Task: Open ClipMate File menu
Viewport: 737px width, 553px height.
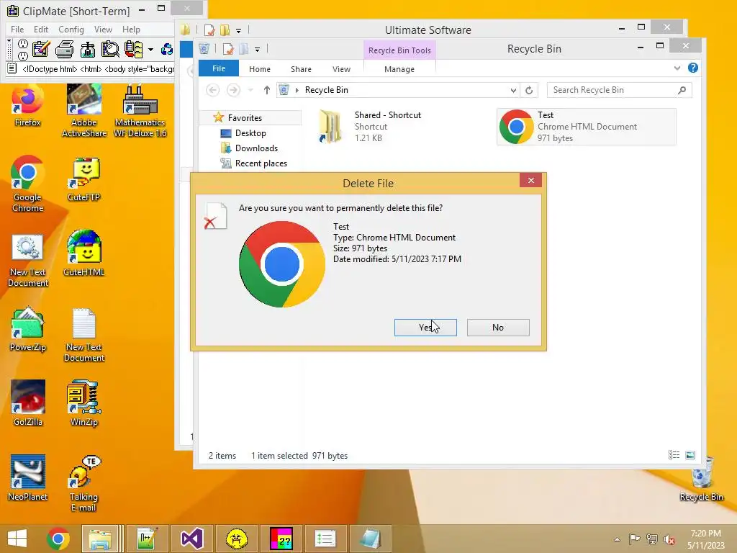Action: click(x=17, y=29)
